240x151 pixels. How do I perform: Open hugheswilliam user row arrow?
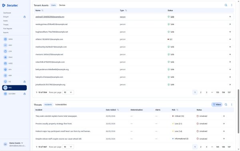pyautogui.click(x=230, y=32)
